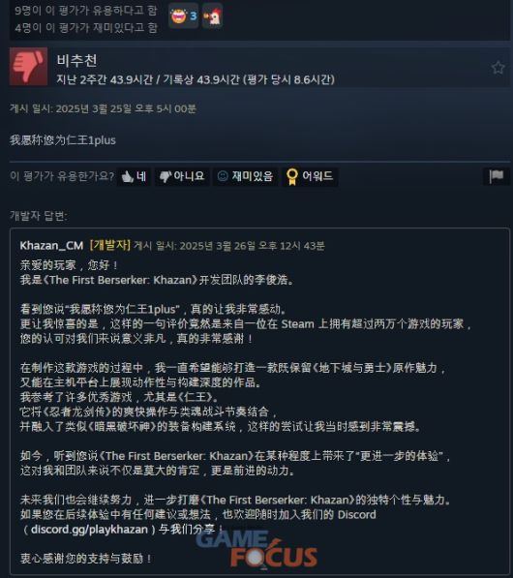Click the yellow [개발자] tag
Image resolution: width=513 pixels, height=578 pixels.
click(x=109, y=245)
